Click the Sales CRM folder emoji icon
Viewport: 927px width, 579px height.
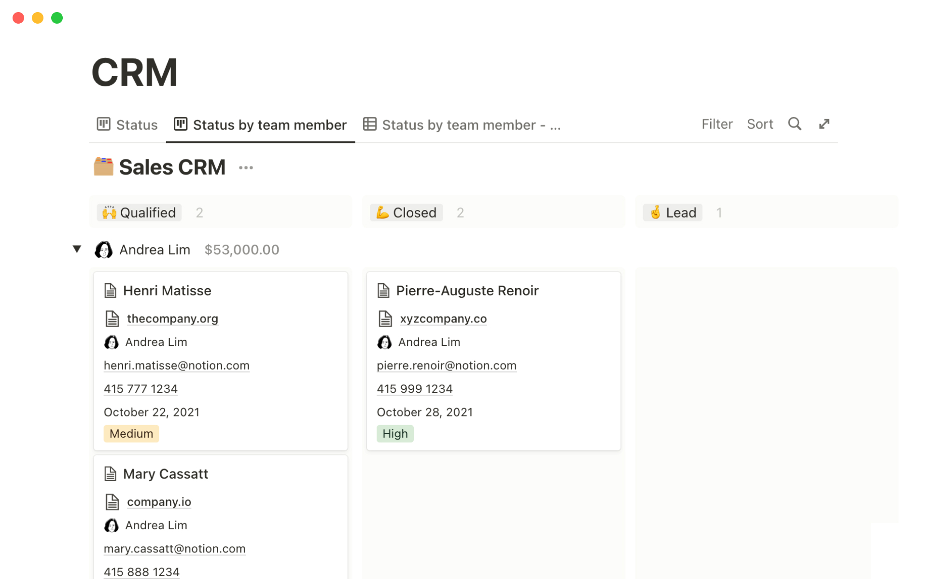103,167
